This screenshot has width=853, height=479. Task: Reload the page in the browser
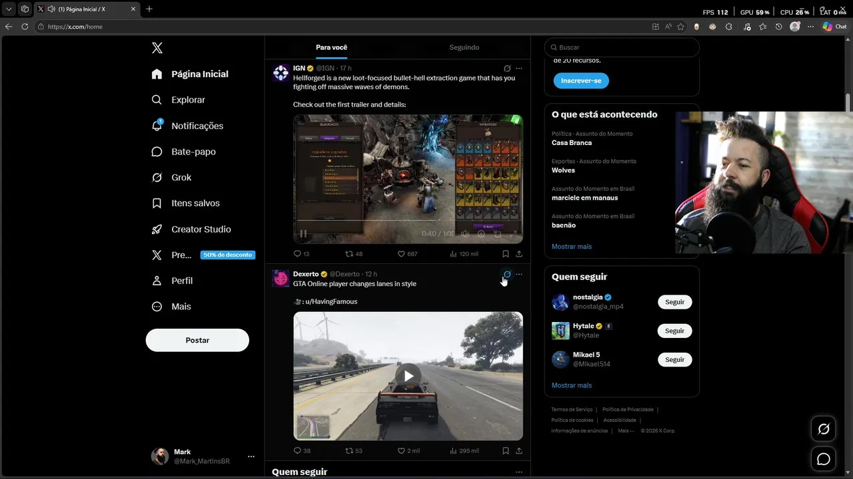(25, 27)
